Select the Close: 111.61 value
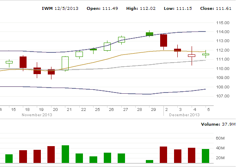This screenshot has height=167, width=239. pyautogui.click(x=216, y=9)
